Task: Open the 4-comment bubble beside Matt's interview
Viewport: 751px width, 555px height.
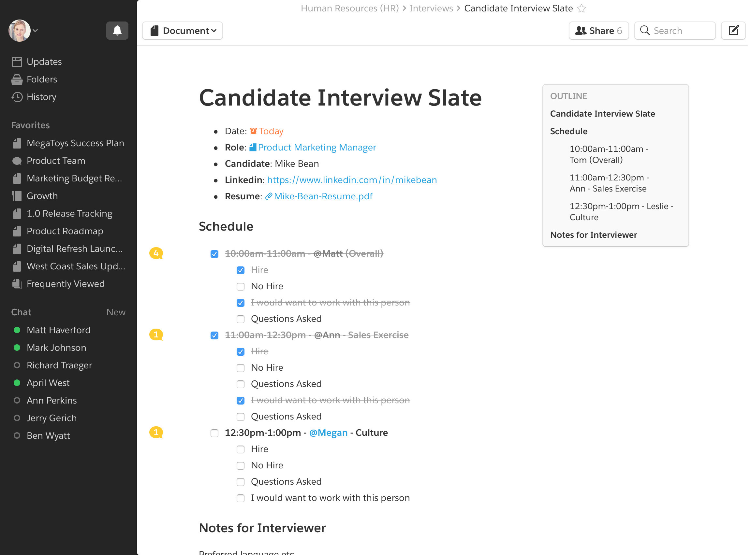Action: pos(156,253)
